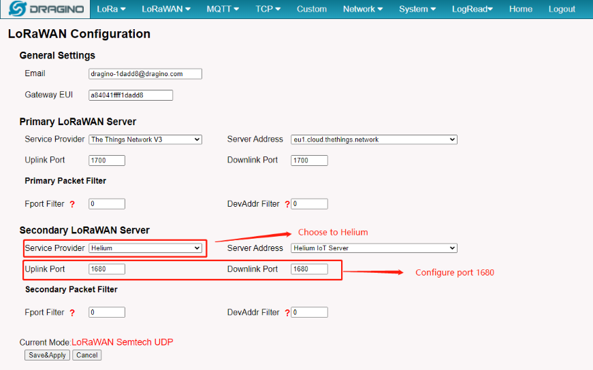This screenshot has width=593, height=370.
Task: Click Secondary Fport Filter help icon
Action: pyautogui.click(x=72, y=313)
